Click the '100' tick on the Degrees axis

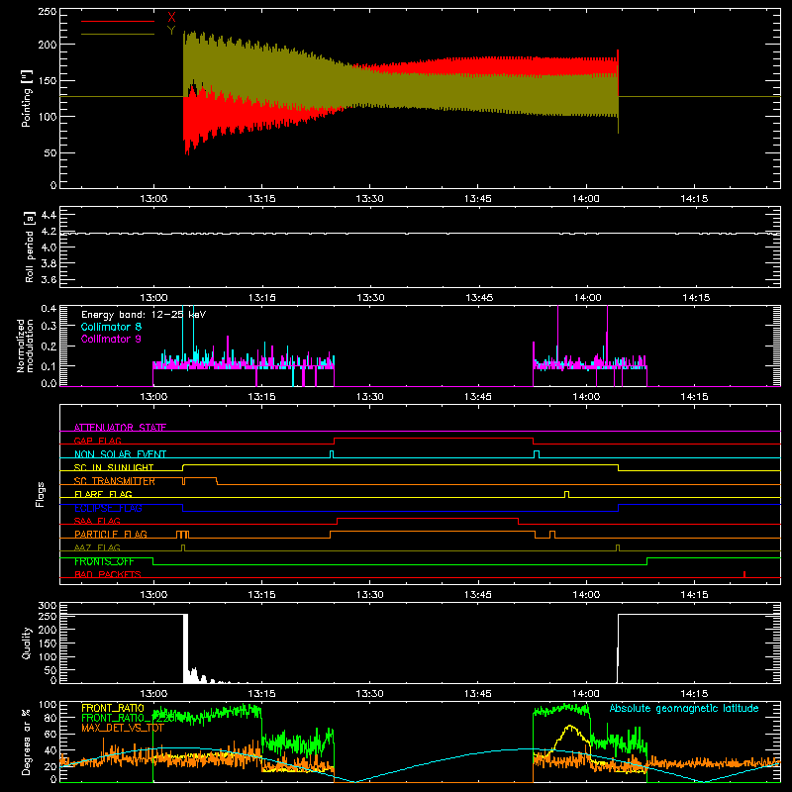[47, 705]
